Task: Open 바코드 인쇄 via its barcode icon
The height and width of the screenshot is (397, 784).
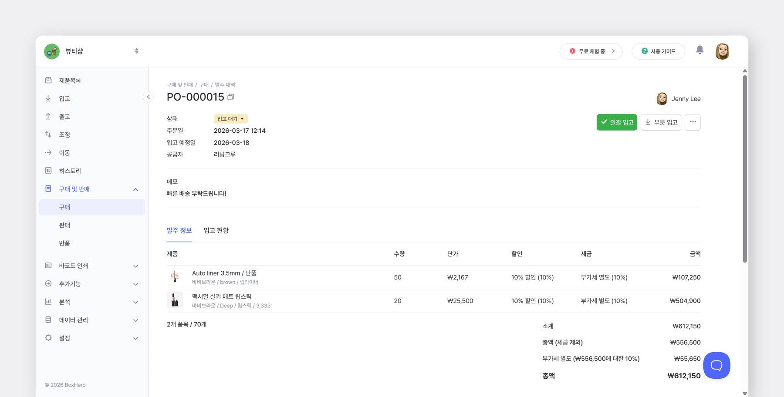Action: click(x=48, y=266)
